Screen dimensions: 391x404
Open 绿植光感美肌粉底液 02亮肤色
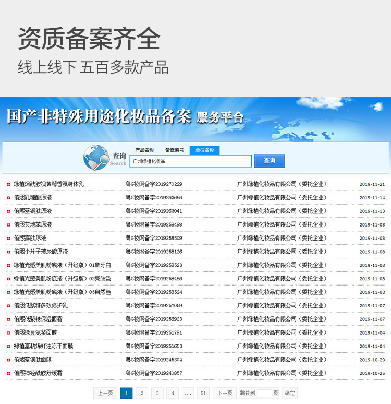point(62,279)
